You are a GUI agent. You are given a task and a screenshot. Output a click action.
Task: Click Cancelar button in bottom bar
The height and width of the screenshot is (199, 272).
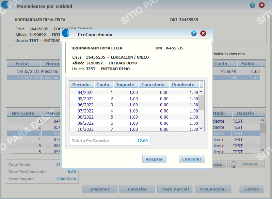pos(137,189)
